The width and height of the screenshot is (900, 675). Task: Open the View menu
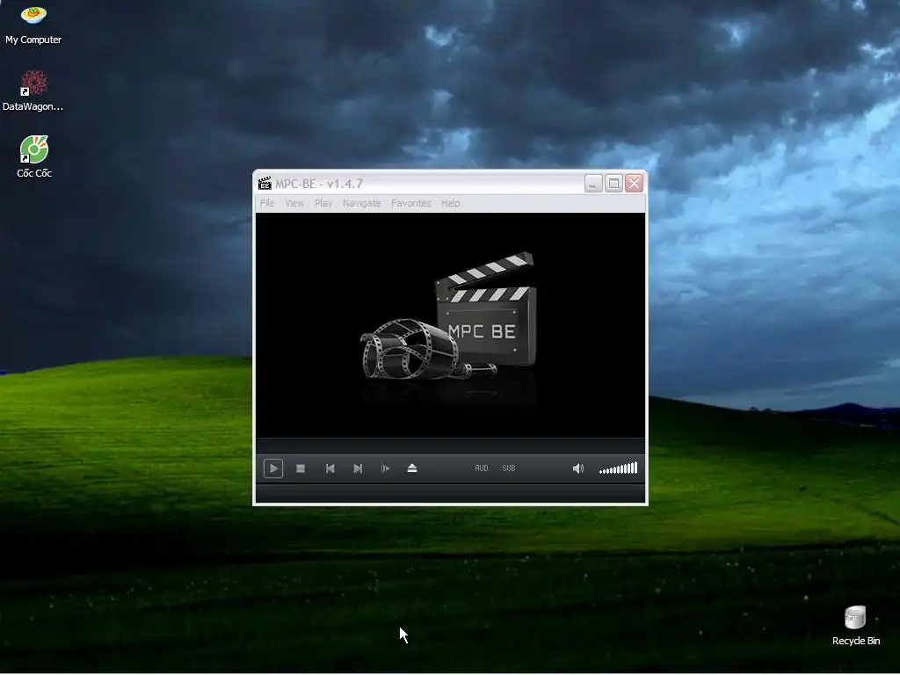point(294,203)
